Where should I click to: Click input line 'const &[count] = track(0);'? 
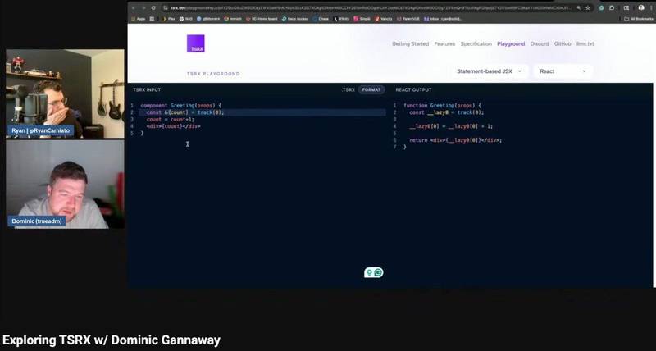point(185,112)
